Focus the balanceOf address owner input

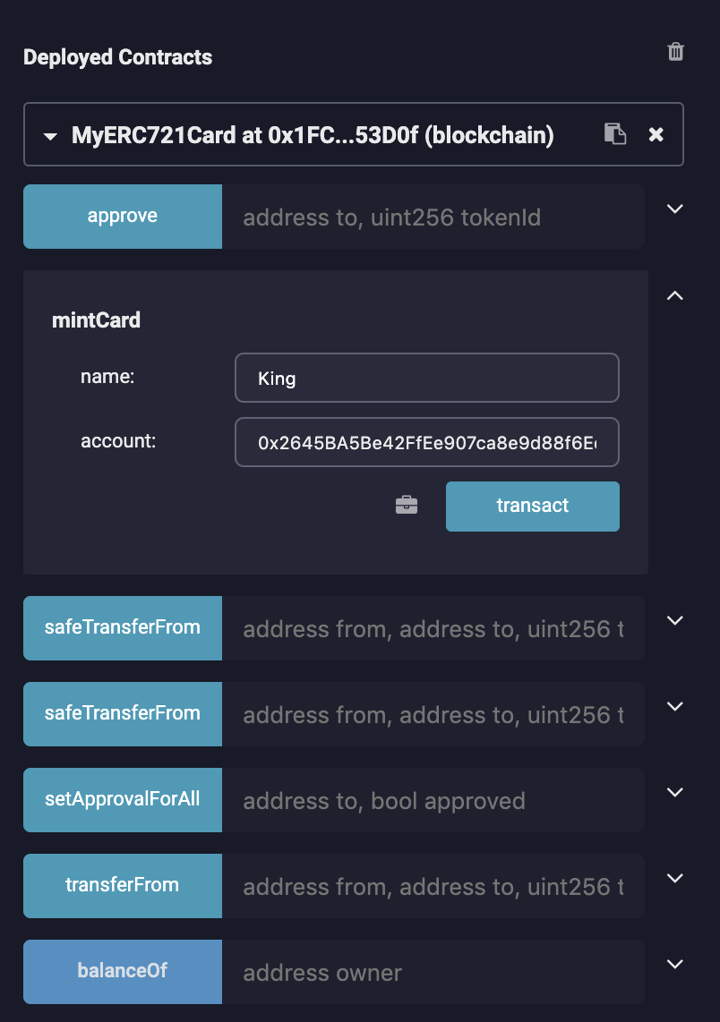tap(433, 972)
